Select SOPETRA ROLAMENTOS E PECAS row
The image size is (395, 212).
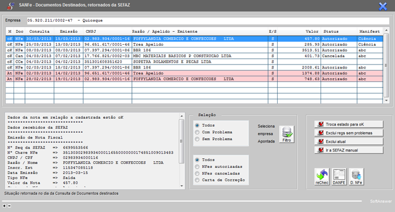[x=194, y=62]
